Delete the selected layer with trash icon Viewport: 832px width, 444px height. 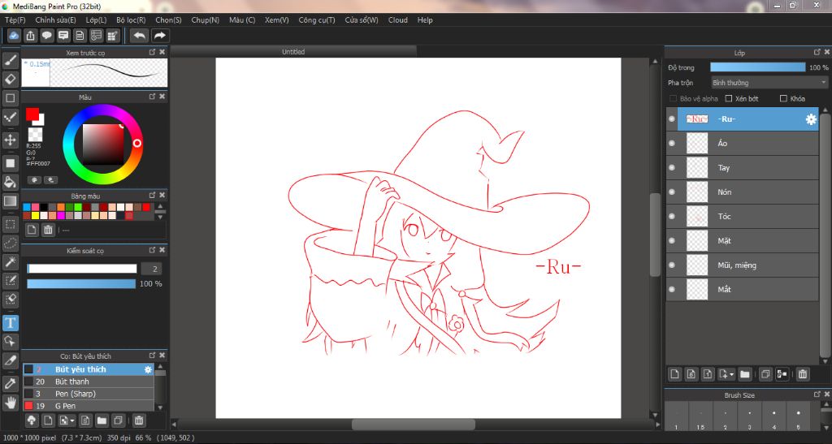tap(803, 374)
